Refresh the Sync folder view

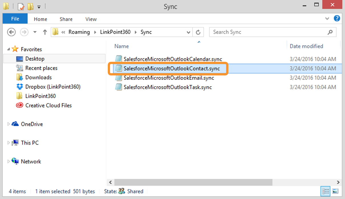[x=198, y=32]
